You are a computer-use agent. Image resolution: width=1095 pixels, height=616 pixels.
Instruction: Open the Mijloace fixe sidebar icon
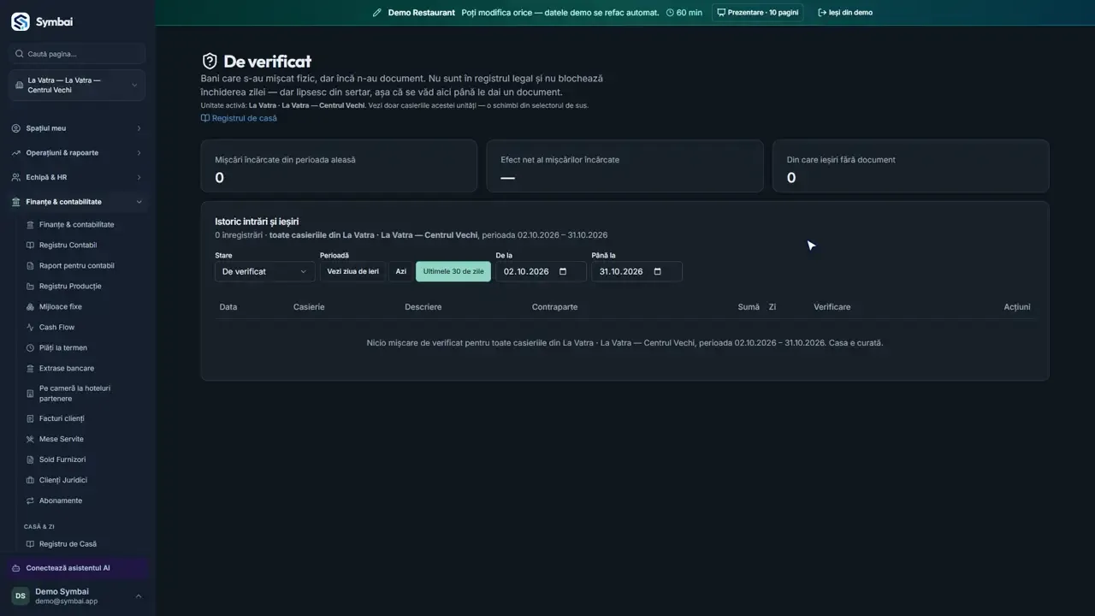coord(31,307)
